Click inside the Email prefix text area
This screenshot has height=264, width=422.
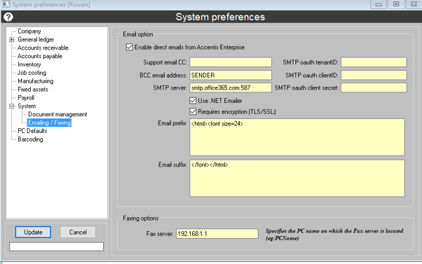[297, 137]
